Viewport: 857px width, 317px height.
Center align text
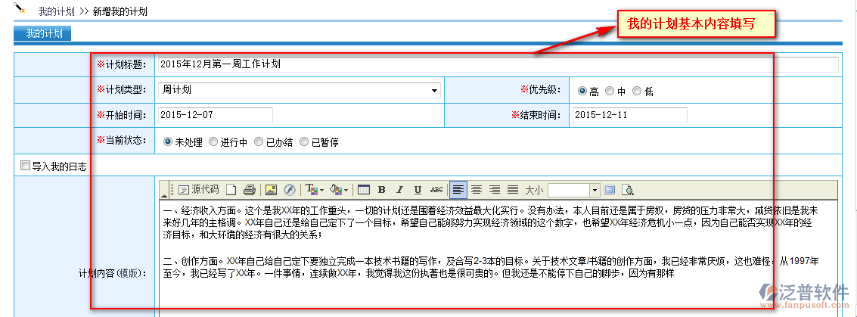477,190
